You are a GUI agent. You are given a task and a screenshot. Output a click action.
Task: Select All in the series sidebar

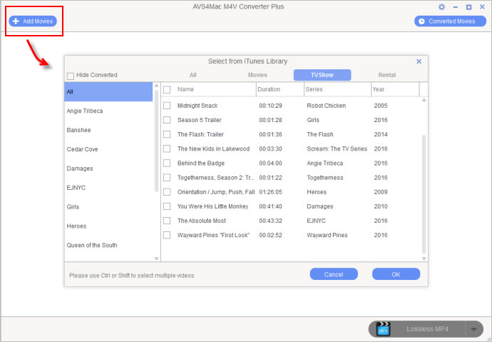[x=108, y=91]
